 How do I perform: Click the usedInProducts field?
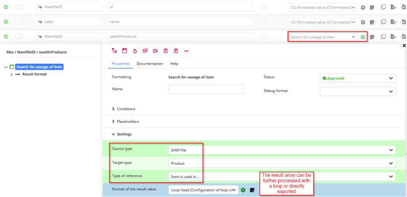click(x=180, y=37)
